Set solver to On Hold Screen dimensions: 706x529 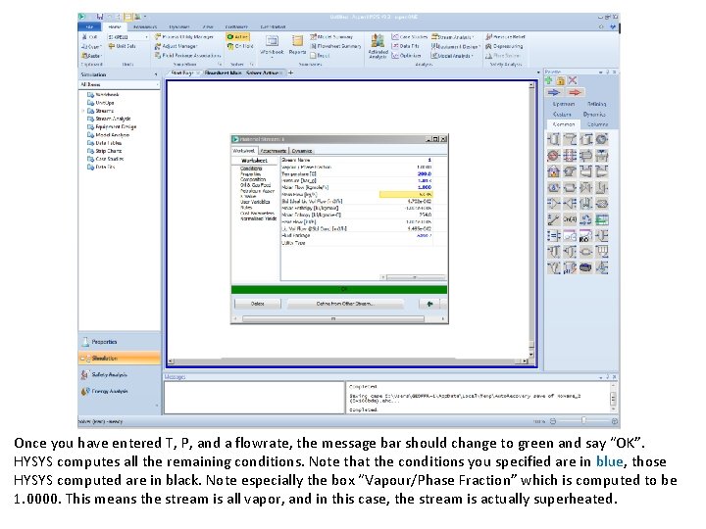(240, 46)
